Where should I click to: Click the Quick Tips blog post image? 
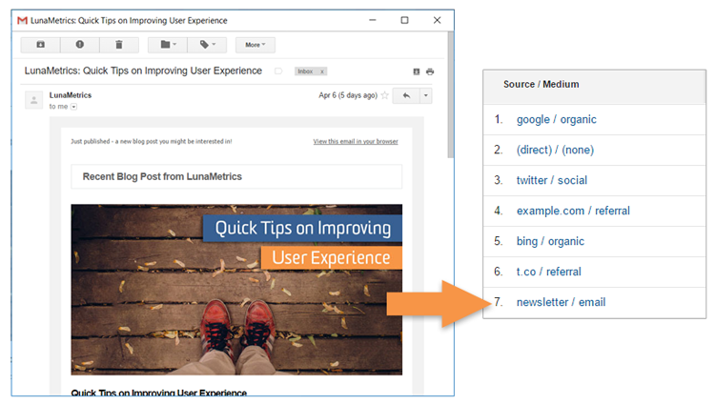click(236, 290)
